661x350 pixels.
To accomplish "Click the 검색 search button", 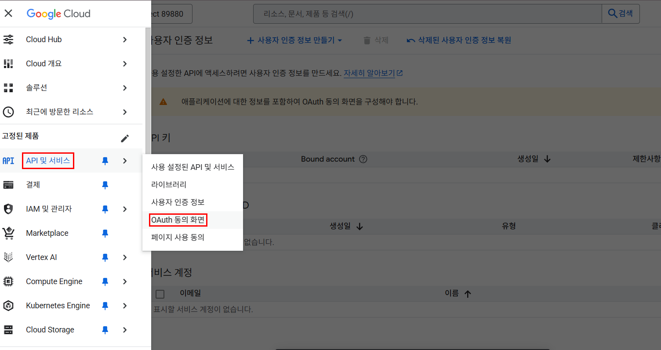I will [621, 14].
